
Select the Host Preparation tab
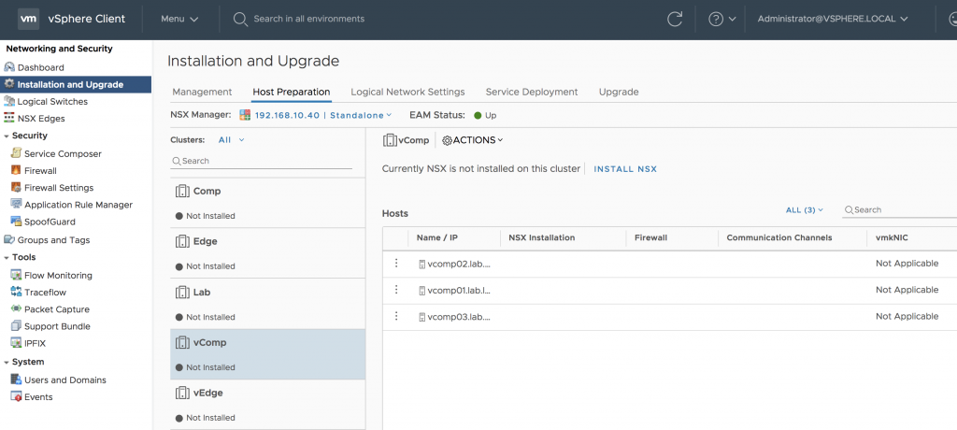[x=292, y=93]
